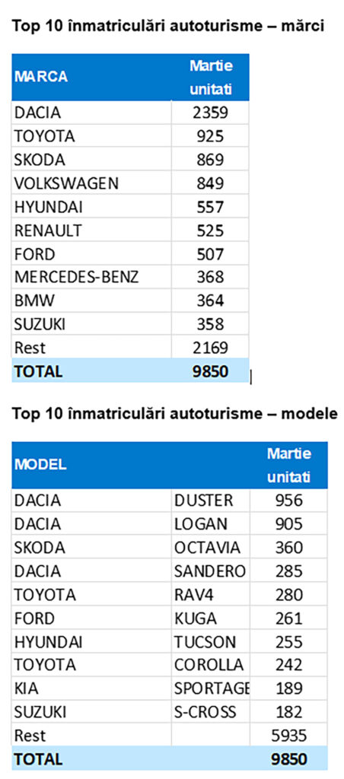The height and width of the screenshot is (779, 344).
Task: Click the KUGA units value 261
Action: click(x=288, y=618)
